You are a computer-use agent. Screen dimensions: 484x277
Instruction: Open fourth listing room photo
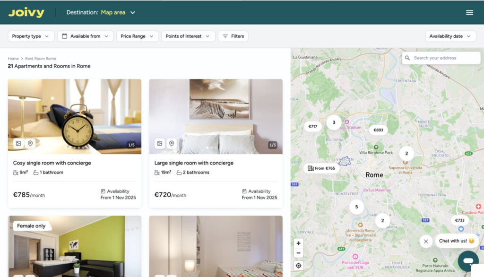(x=216, y=246)
